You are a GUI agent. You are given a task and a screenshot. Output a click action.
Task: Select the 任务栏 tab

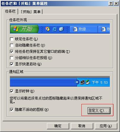10,11
